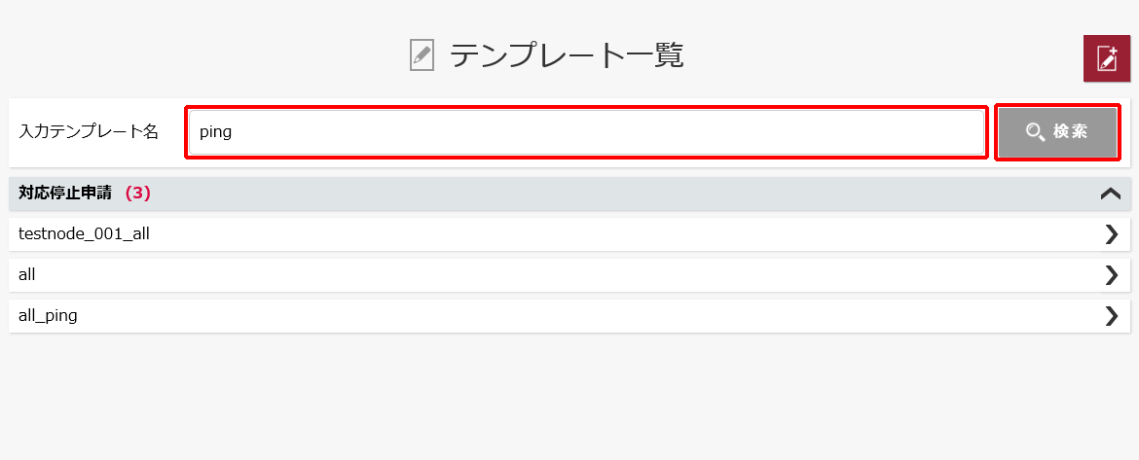
Task: Place the cursor after "ping" in the search box
Action: 234,133
